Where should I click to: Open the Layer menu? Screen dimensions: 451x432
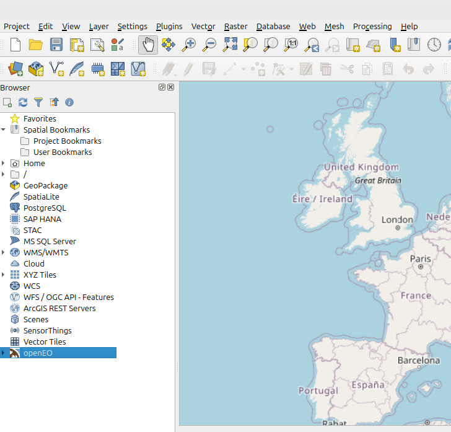(99, 27)
